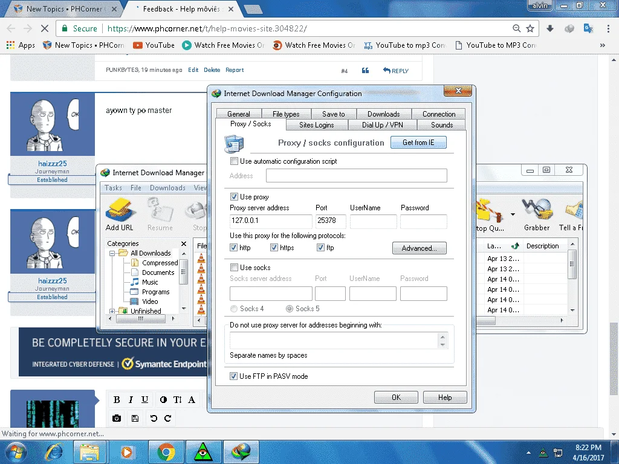This screenshot has height=464, width=619.
Task: Click the redo arrow icon in editor
Action: tap(168, 418)
